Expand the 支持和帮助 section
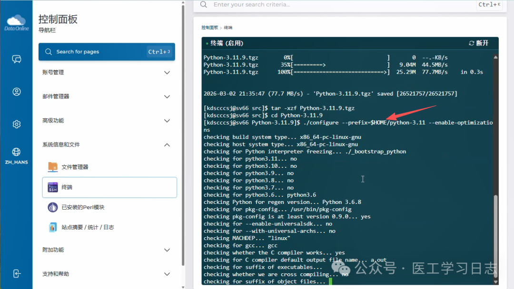 [x=167, y=274]
